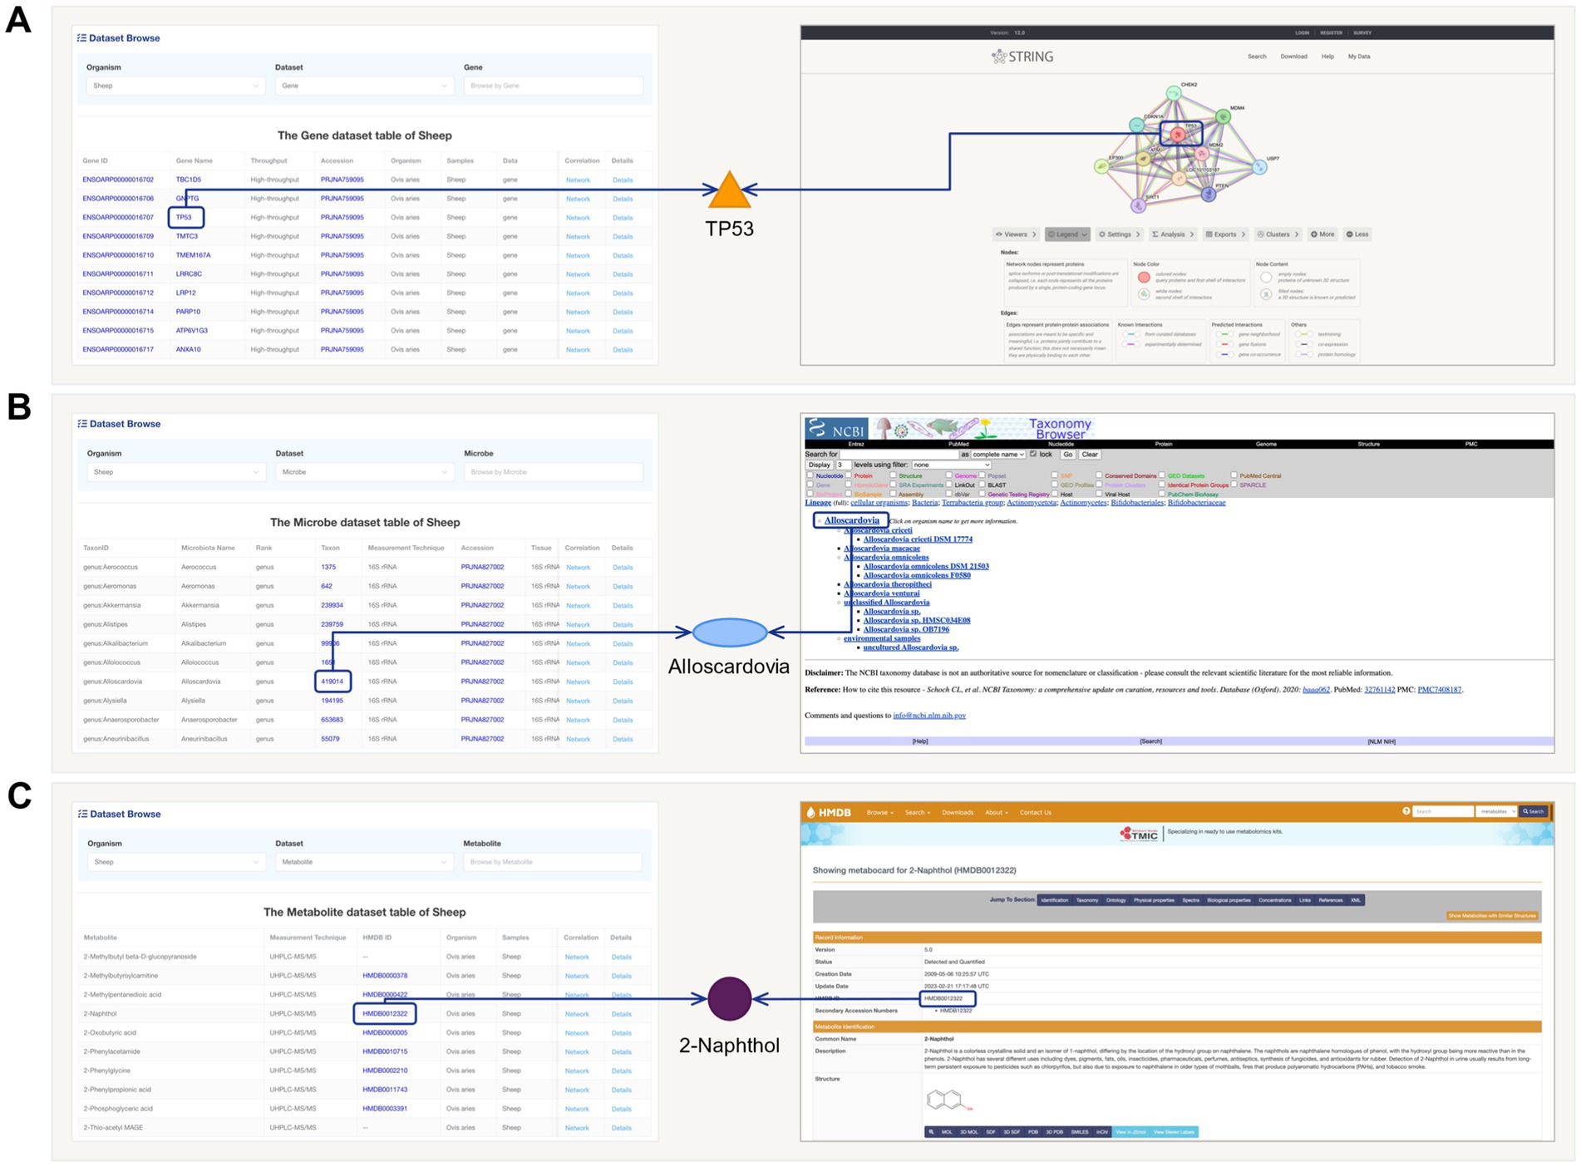Open the filter dropdown showing none

point(951,465)
